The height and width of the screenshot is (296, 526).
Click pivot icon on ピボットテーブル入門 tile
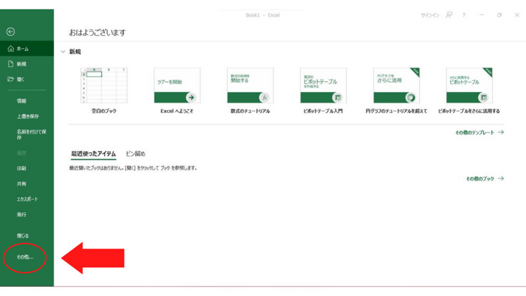click(x=337, y=97)
